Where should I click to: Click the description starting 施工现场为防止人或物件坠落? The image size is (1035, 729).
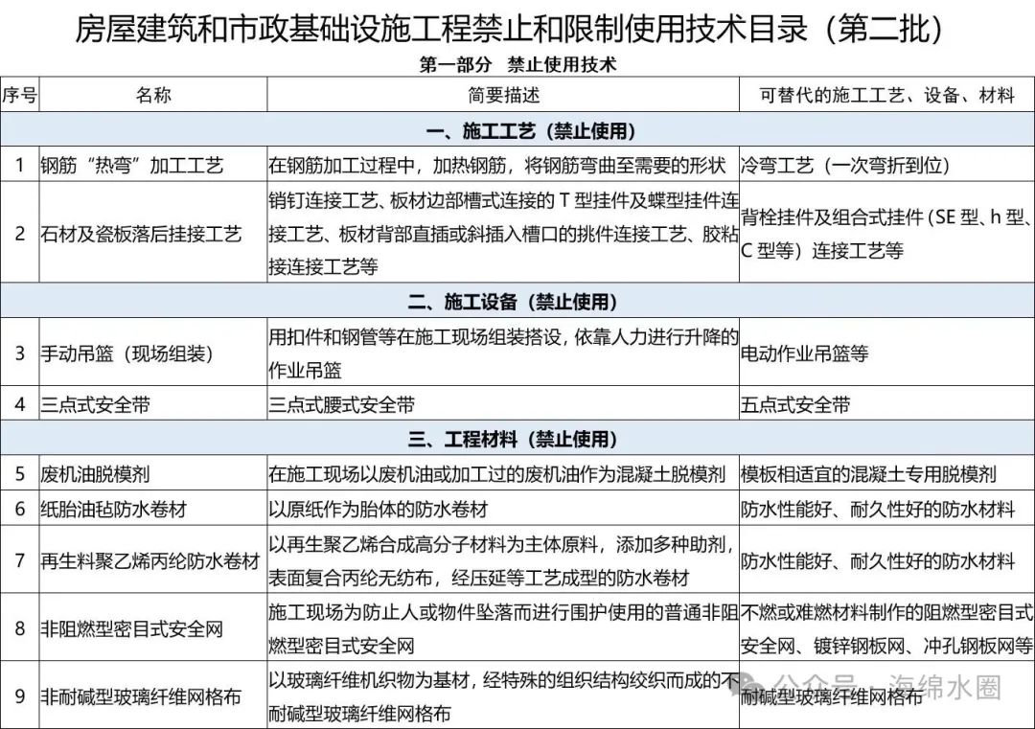click(504, 628)
